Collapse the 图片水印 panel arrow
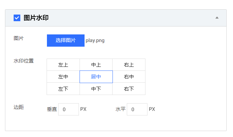The image size is (233, 137). tap(217, 18)
